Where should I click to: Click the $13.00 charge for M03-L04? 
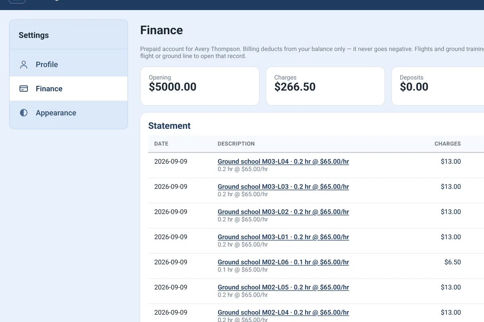point(451,161)
